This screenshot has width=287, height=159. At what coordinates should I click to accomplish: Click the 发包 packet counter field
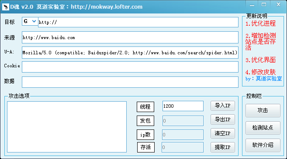pos(183,121)
